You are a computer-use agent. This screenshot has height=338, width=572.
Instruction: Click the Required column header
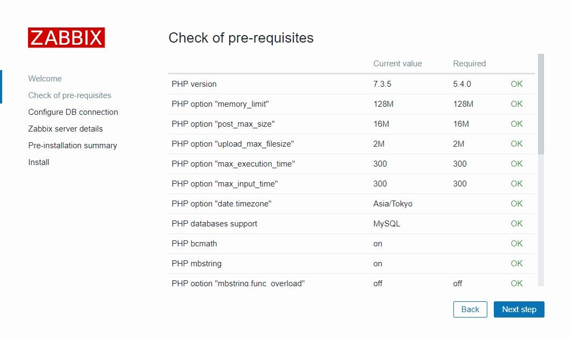pos(469,64)
